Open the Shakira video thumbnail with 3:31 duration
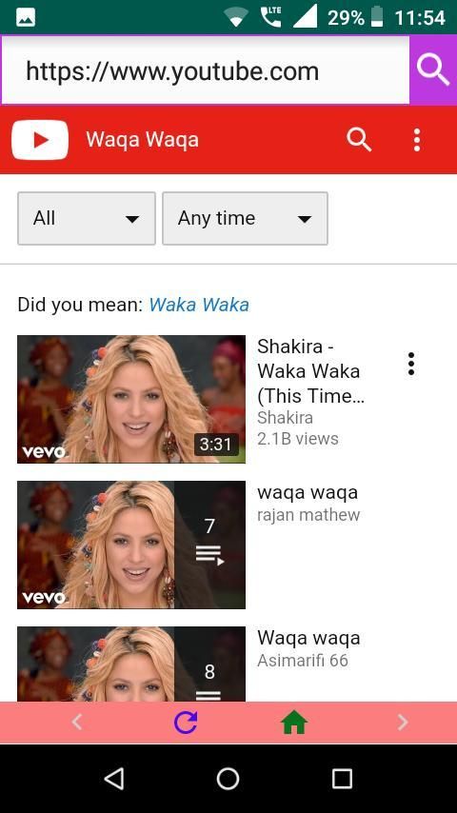 (131, 399)
